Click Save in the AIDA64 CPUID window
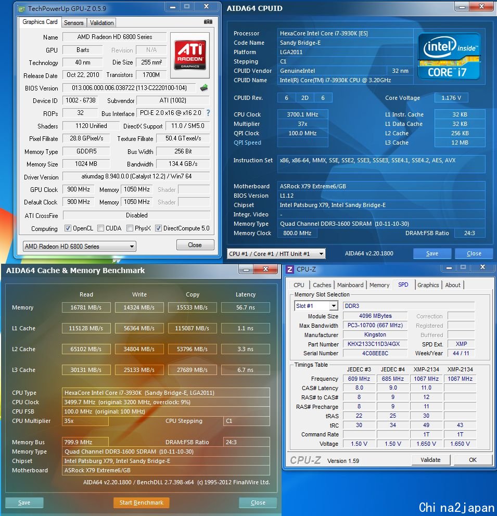 [432, 254]
